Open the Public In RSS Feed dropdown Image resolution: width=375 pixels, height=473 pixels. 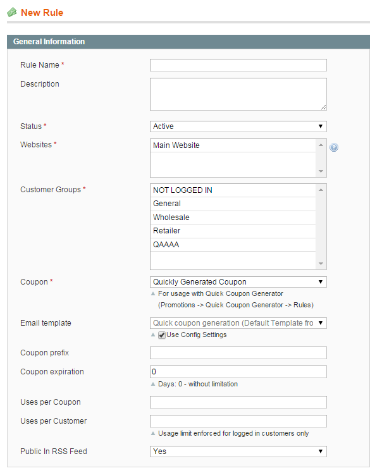[238, 451]
